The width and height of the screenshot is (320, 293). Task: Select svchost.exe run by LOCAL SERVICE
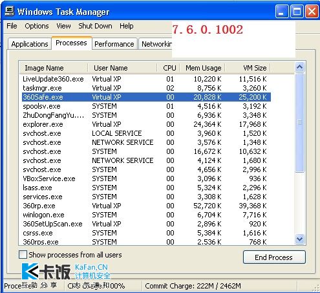[146, 133]
